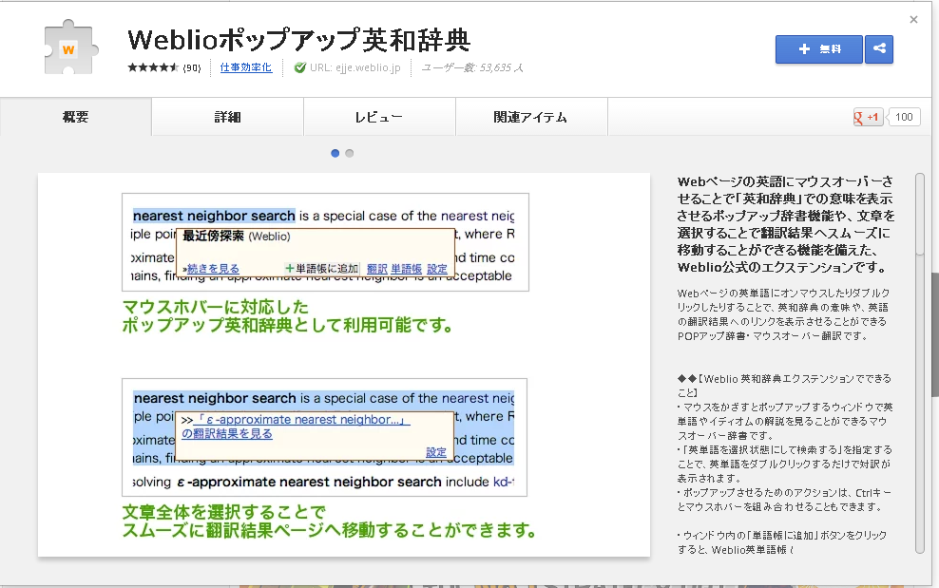Click the Weblio puzzle-piece extension icon
The image size is (939, 588).
(x=70, y=47)
